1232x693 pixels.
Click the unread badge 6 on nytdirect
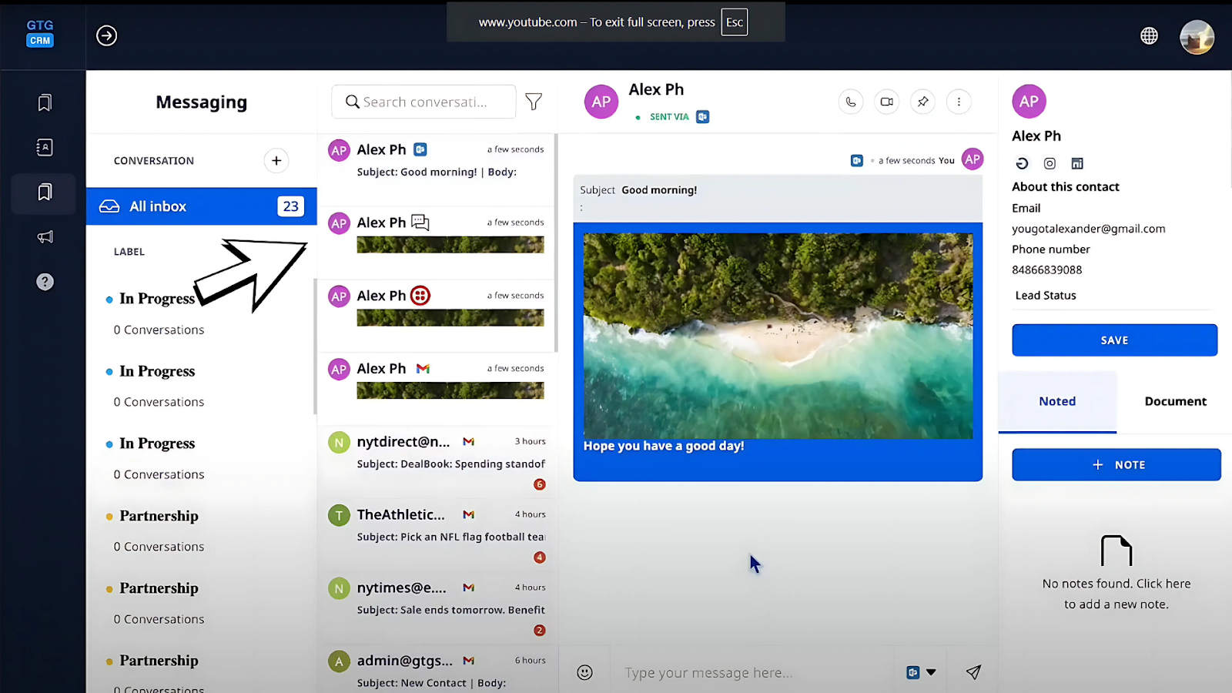[539, 484]
